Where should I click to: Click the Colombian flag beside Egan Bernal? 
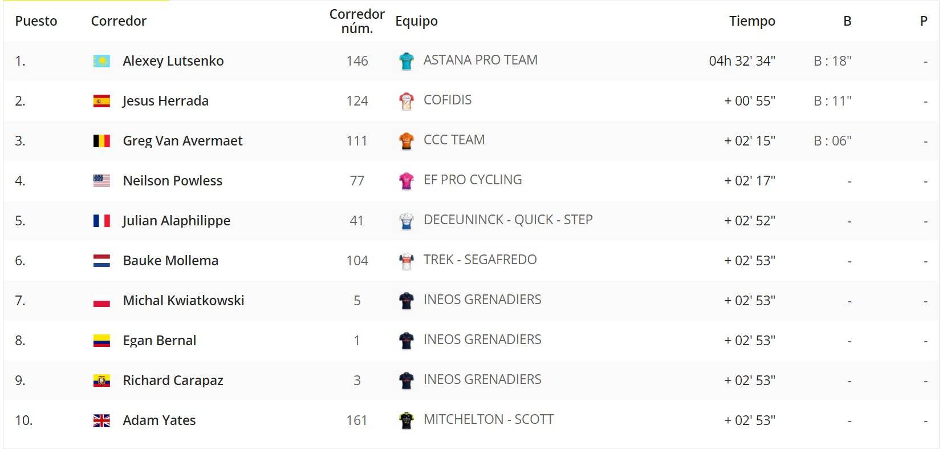click(x=101, y=341)
